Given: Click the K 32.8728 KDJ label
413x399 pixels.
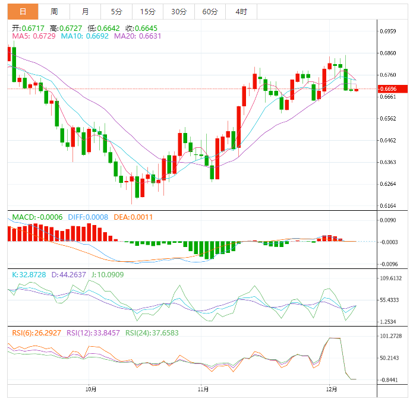Looking at the screenshot, I should point(29,275).
